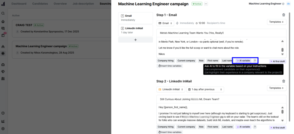The image size is (294, 134).
Task: Go to home via sidebar house icon
Action: click(x=3, y=21)
